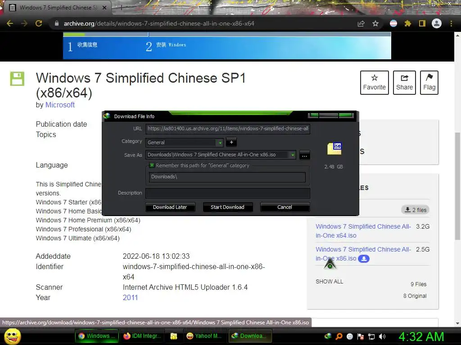Click SHOW ALL files

coord(329,282)
